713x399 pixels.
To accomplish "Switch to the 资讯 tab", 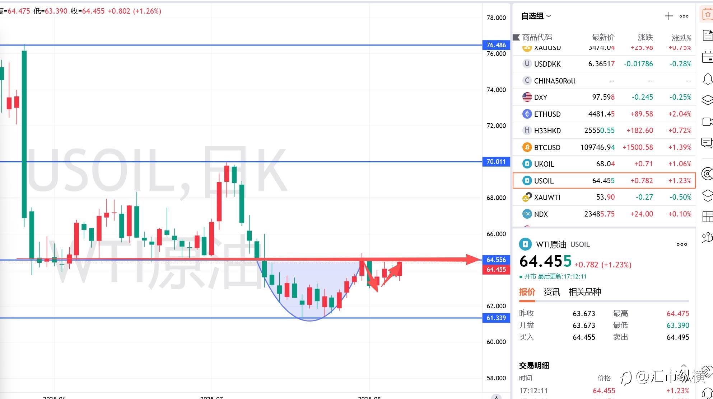I will (x=551, y=292).
